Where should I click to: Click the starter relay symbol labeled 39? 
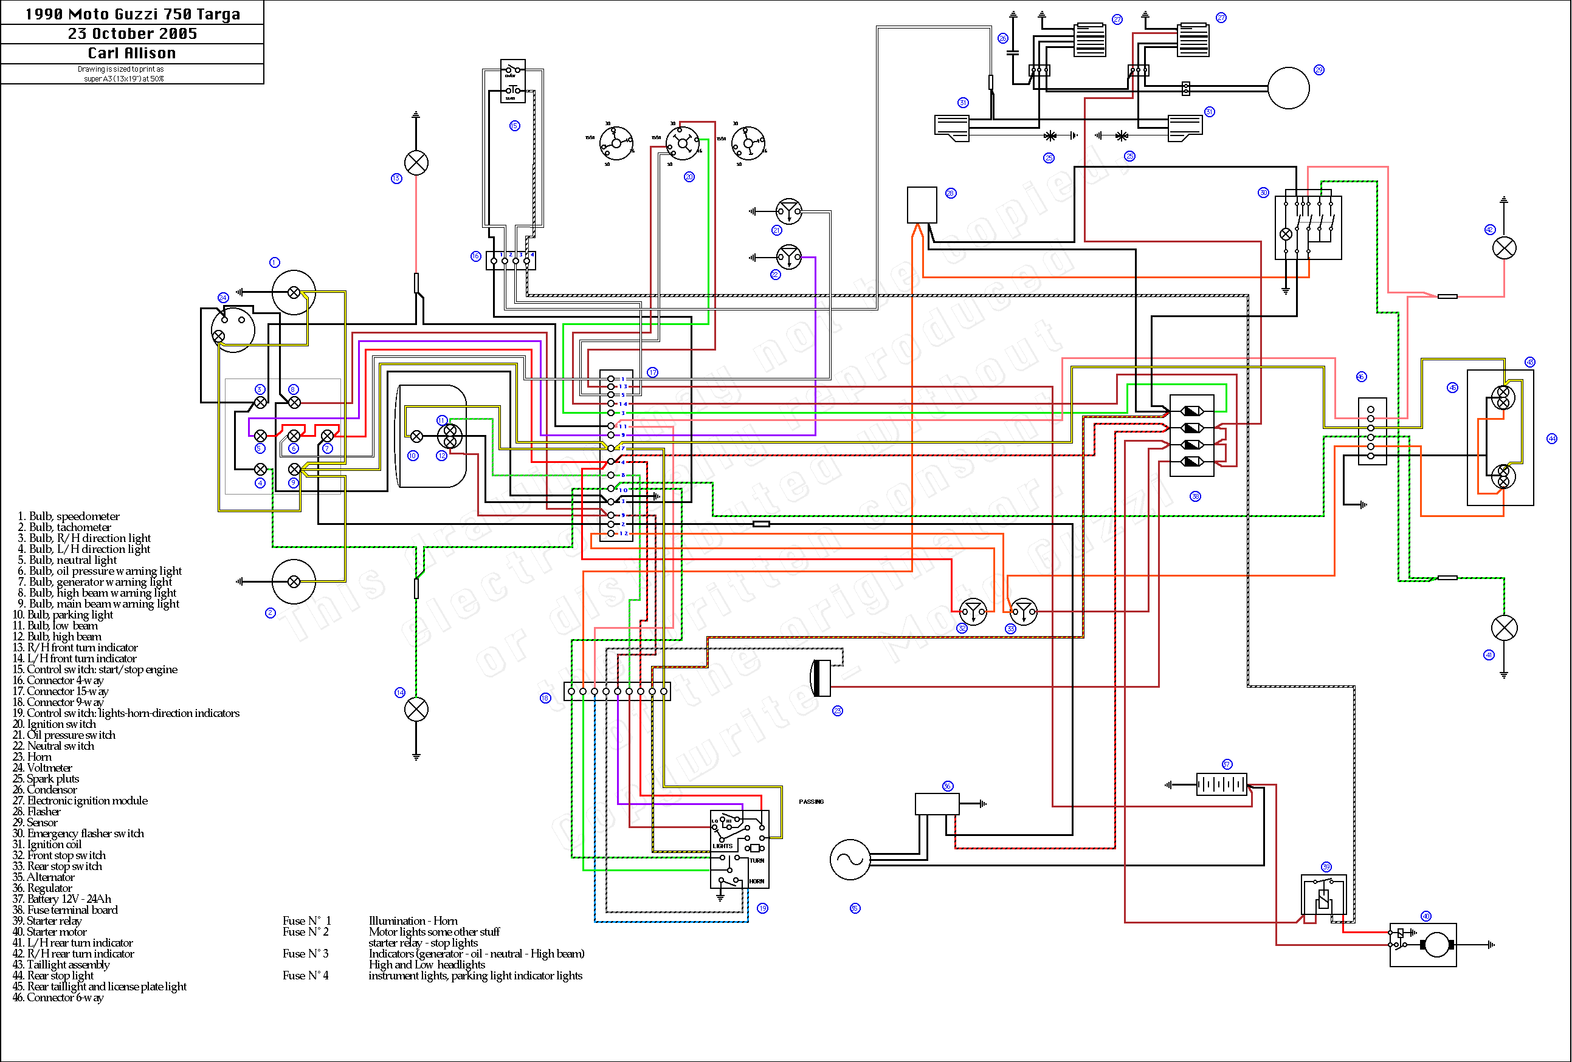pyautogui.click(x=1324, y=896)
